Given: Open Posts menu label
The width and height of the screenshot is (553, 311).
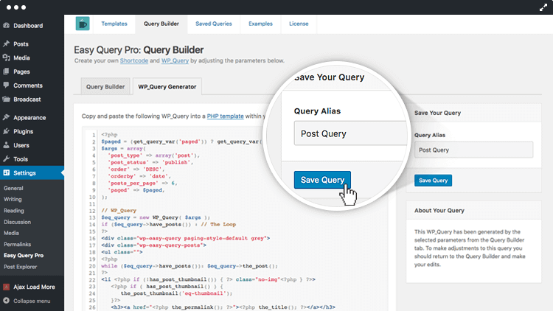Looking at the screenshot, I should click(21, 44).
